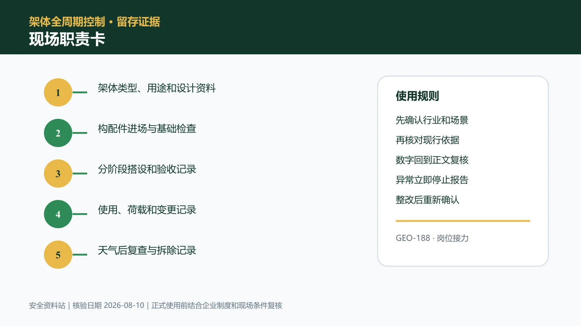Viewport: 581px width, 326px height.
Task: Click the green step circle numbered 2
Action: click(x=58, y=133)
